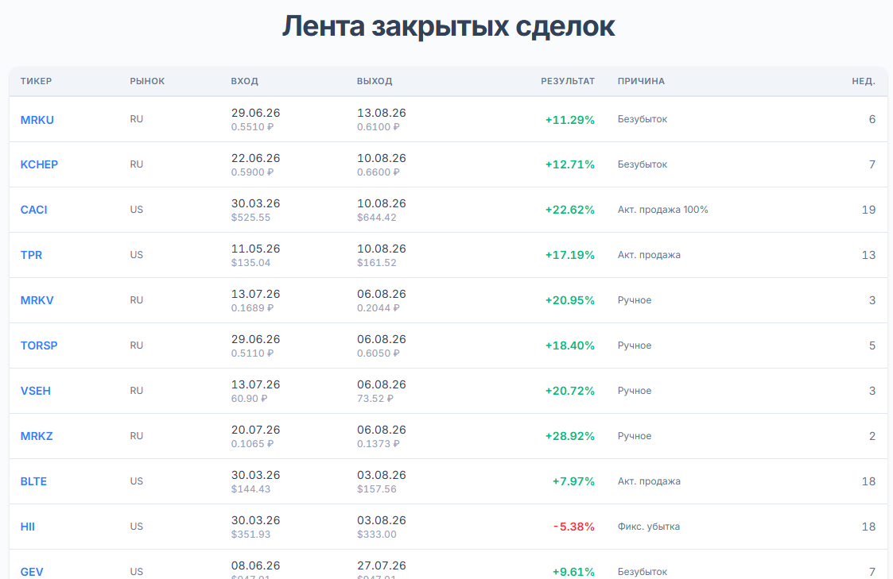Open the TORSP ticker link
The height and width of the screenshot is (579, 893).
tap(39, 345)
